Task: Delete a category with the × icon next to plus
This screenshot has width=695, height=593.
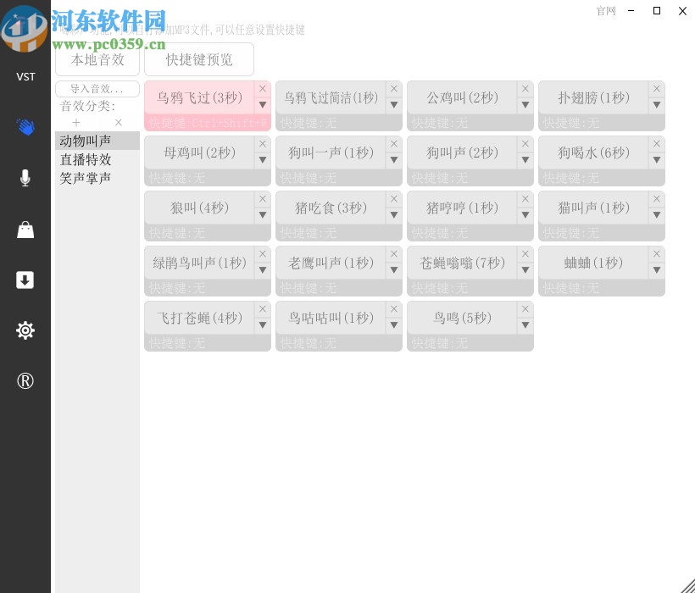Action: pos(119,123)
